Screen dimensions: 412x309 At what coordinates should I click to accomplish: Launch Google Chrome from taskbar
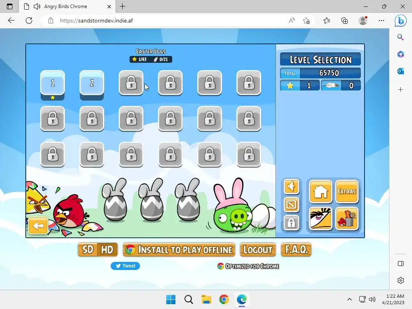(x=224, y=299)
